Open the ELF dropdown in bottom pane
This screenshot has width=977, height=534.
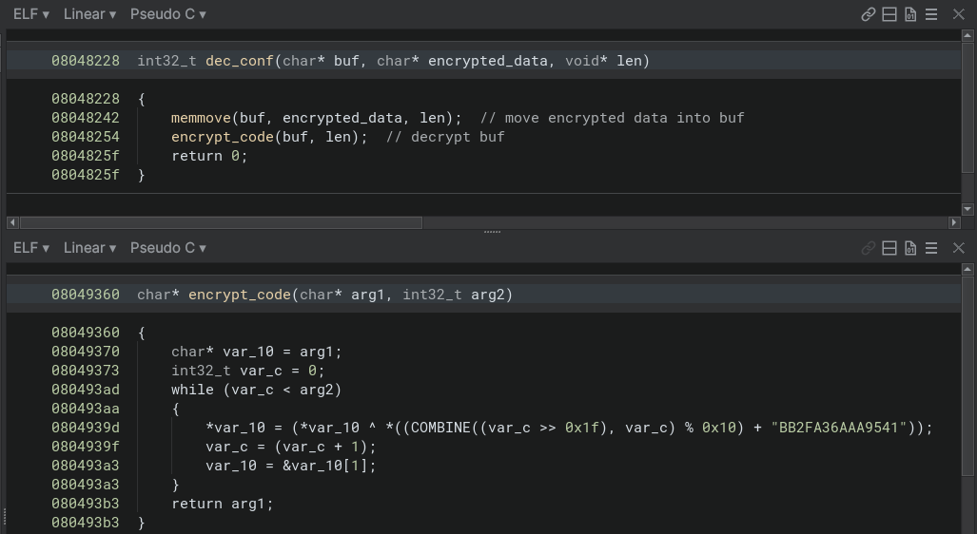coord(31,248)
